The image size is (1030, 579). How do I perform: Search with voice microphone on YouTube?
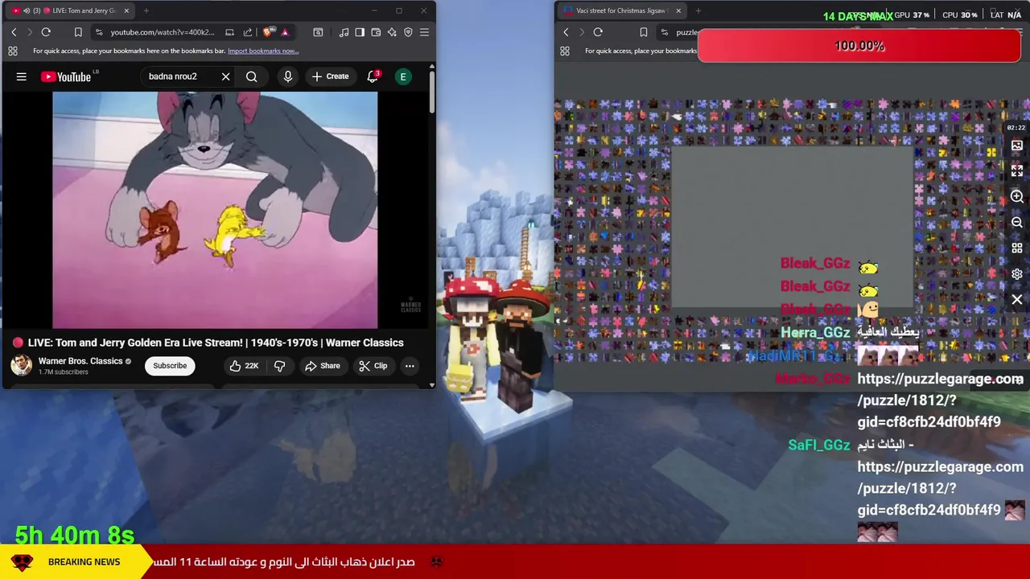287,76
